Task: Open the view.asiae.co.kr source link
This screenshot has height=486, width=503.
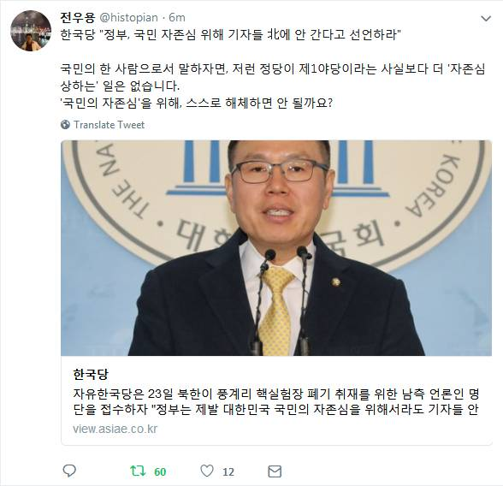Action: [115, 429]
